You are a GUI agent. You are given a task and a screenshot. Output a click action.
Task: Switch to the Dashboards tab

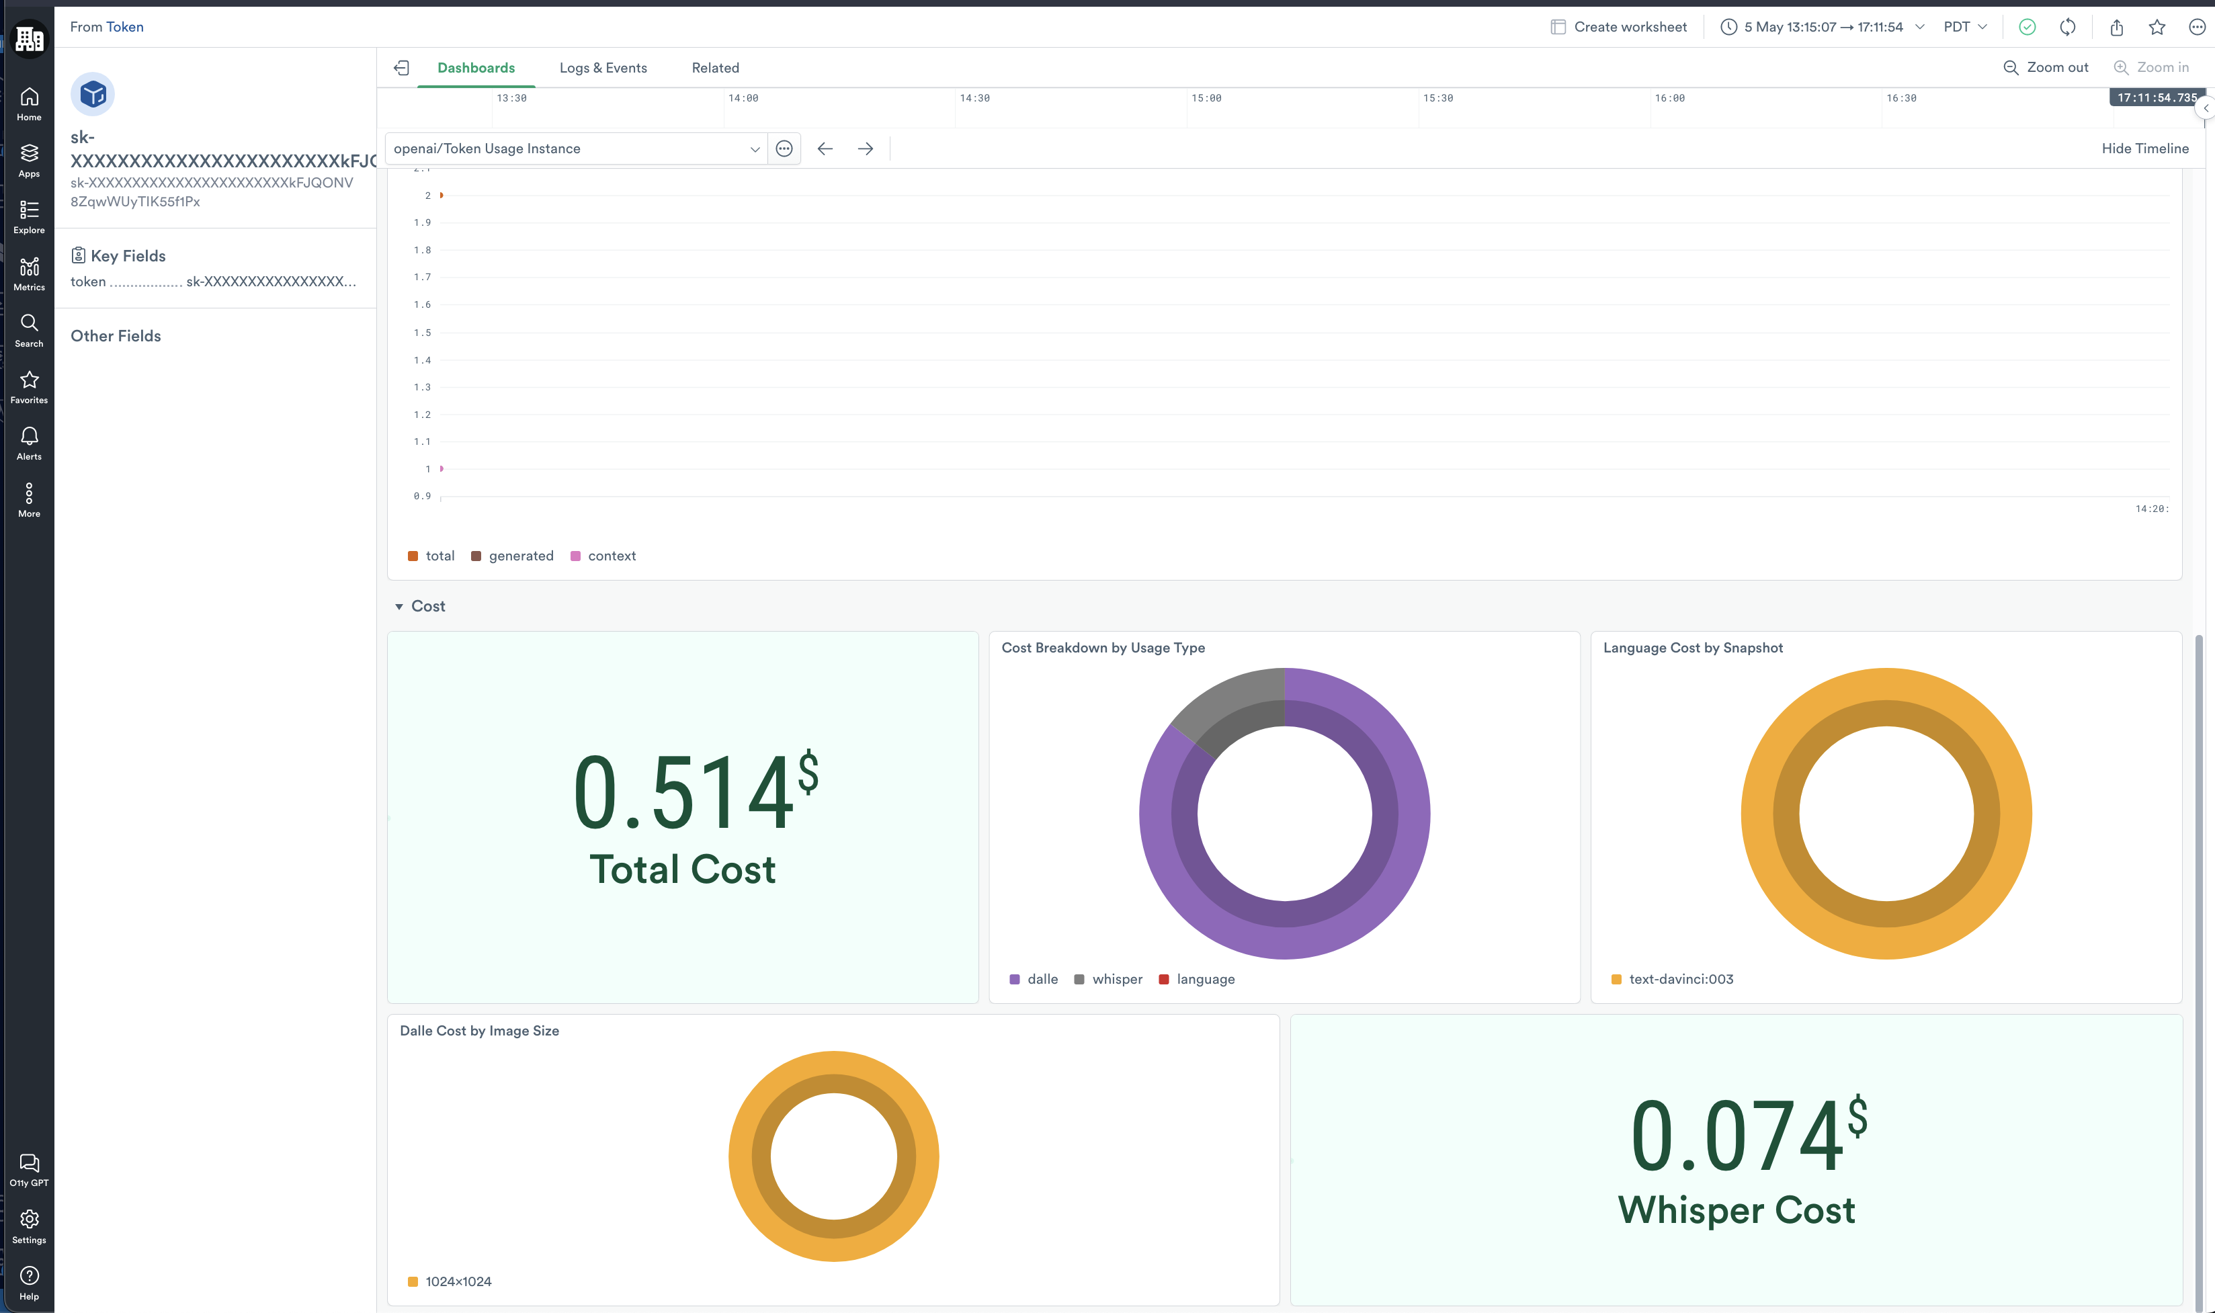(x=476, y=68)
